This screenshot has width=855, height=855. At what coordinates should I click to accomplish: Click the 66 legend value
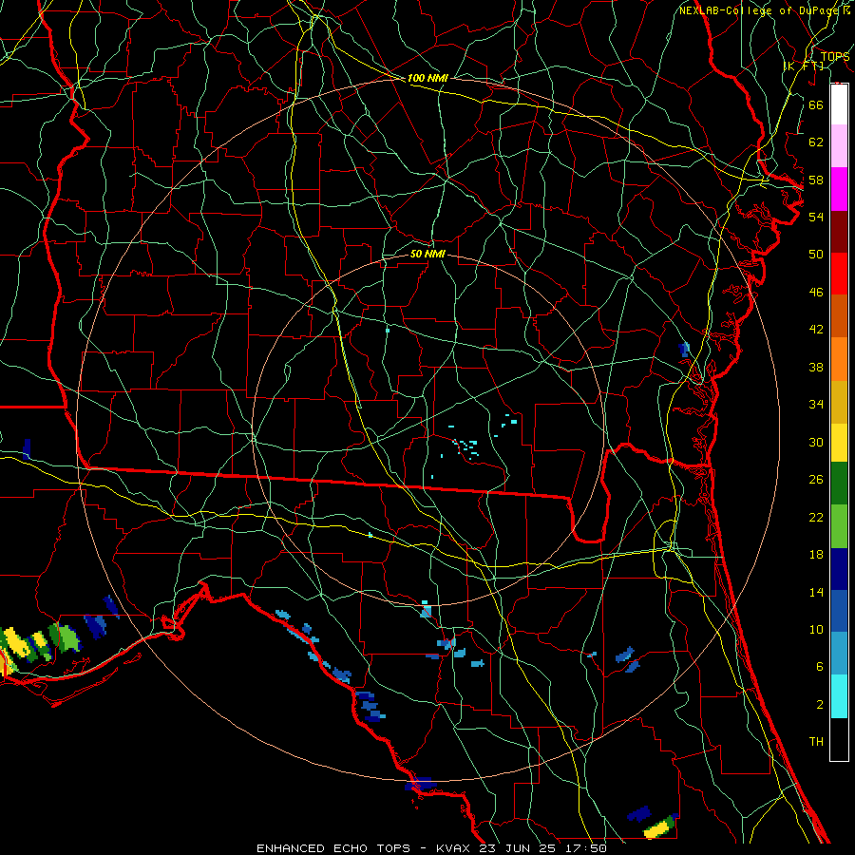[816, 104]
